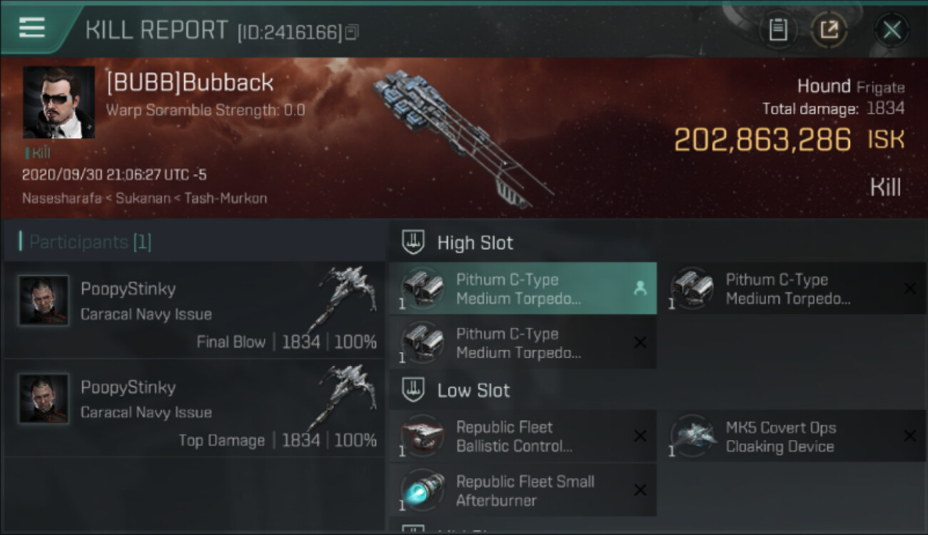Click the PoopyStinky Final Blow row
Viewport: 928px width, 535px height.
pos(194,310)
